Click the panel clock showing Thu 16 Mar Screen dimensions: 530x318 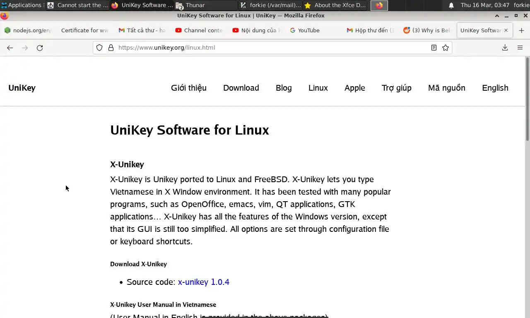tap(485, 5)
